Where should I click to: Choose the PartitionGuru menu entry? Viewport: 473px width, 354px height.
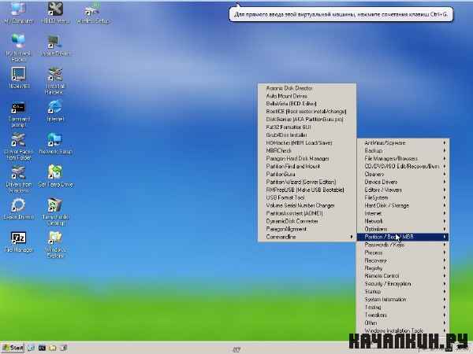point(307,174)
